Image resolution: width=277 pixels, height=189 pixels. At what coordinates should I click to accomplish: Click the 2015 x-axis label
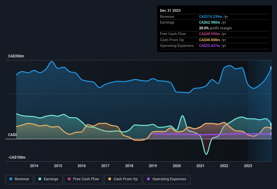pyautogui.click(x=58, y=166)
